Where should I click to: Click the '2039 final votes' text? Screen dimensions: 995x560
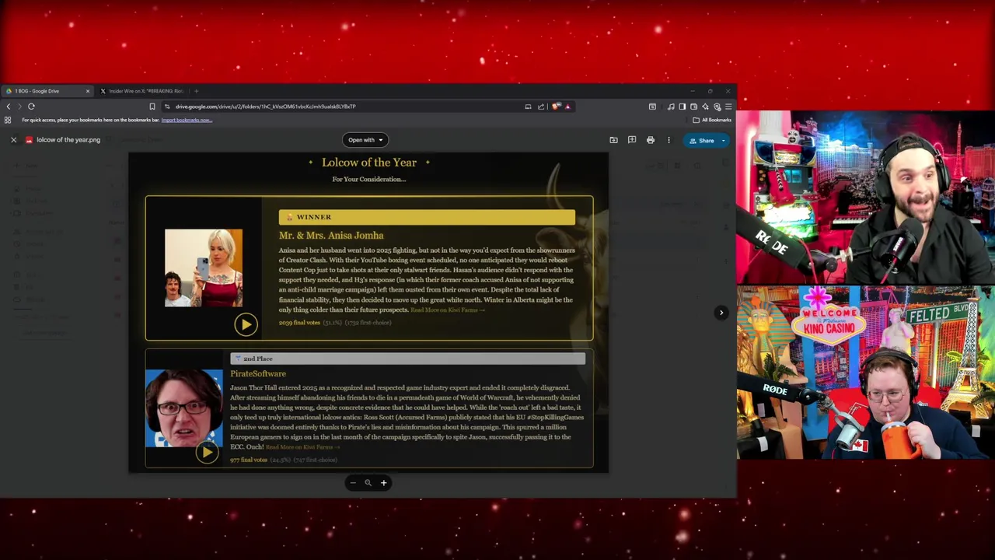299,323
